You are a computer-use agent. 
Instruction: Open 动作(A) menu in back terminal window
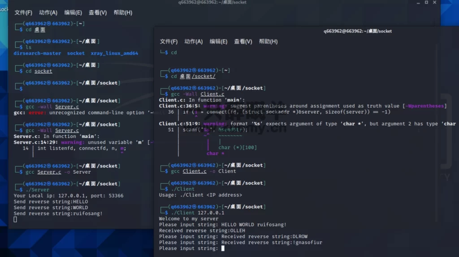tap(48, 13)
